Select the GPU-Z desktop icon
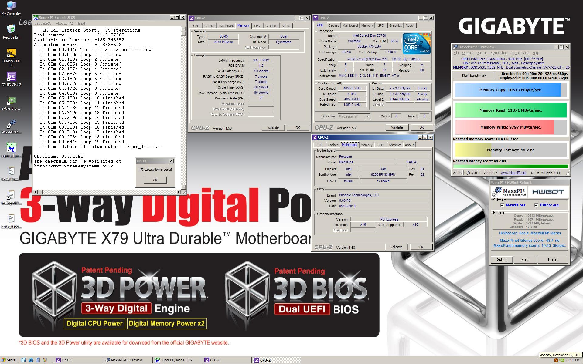583x364 pixels. pyautogui.click(x=11, y=103)
